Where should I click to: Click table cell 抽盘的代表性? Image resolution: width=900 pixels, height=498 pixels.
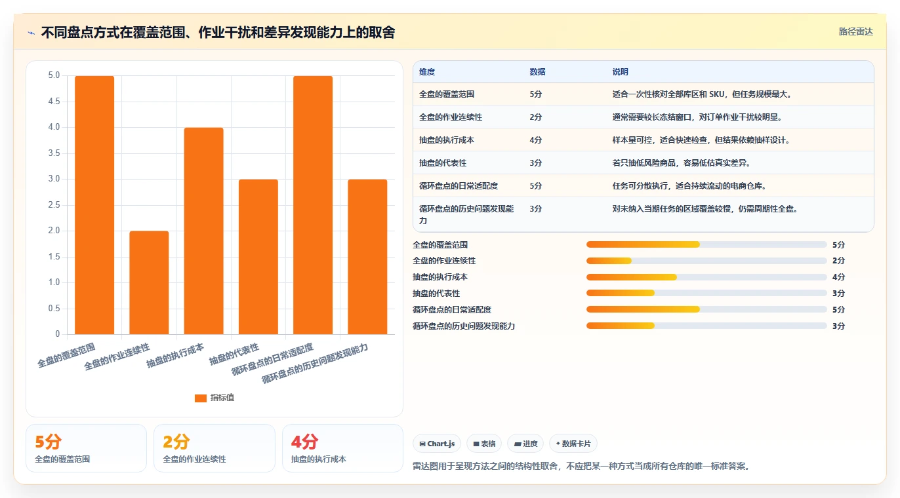point(443,163)
